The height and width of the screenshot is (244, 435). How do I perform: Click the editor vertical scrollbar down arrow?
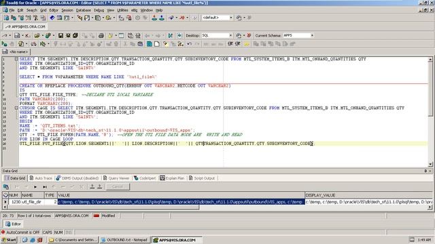430,164
